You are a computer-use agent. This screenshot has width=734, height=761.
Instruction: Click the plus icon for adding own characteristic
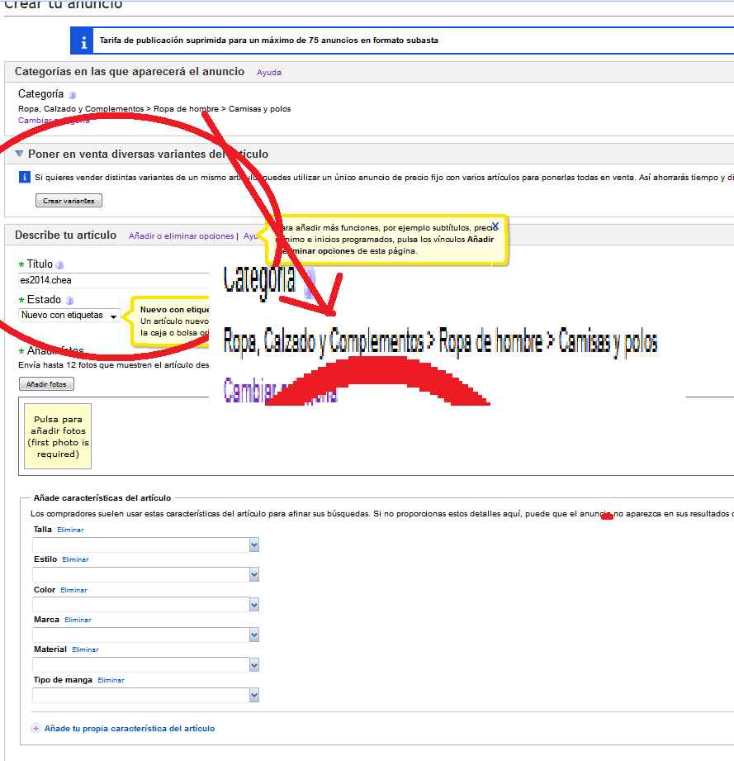(x=35, y=729)
